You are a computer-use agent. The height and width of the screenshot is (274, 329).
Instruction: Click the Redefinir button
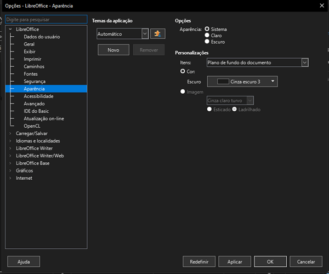[x=199, y=261]
